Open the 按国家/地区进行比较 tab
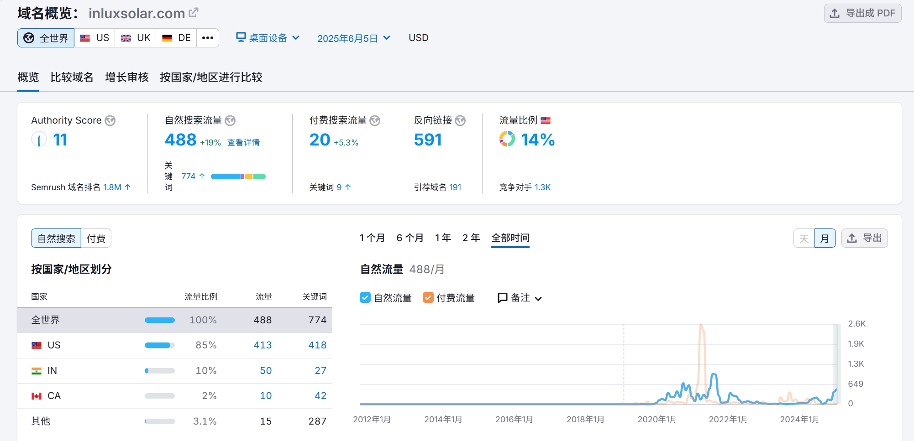 point(211,77)
